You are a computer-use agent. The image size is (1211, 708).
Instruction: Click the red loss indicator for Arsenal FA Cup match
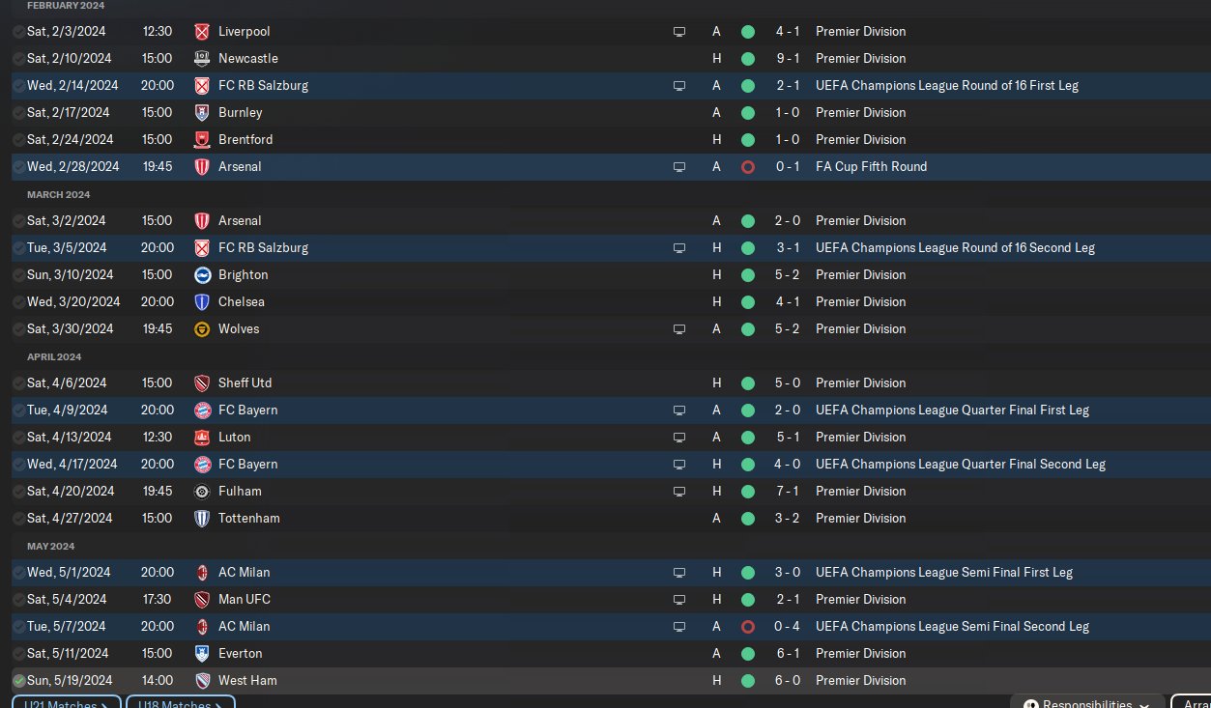click(x=747, y=167)
